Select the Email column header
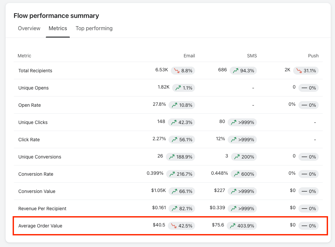 (189, 56)
